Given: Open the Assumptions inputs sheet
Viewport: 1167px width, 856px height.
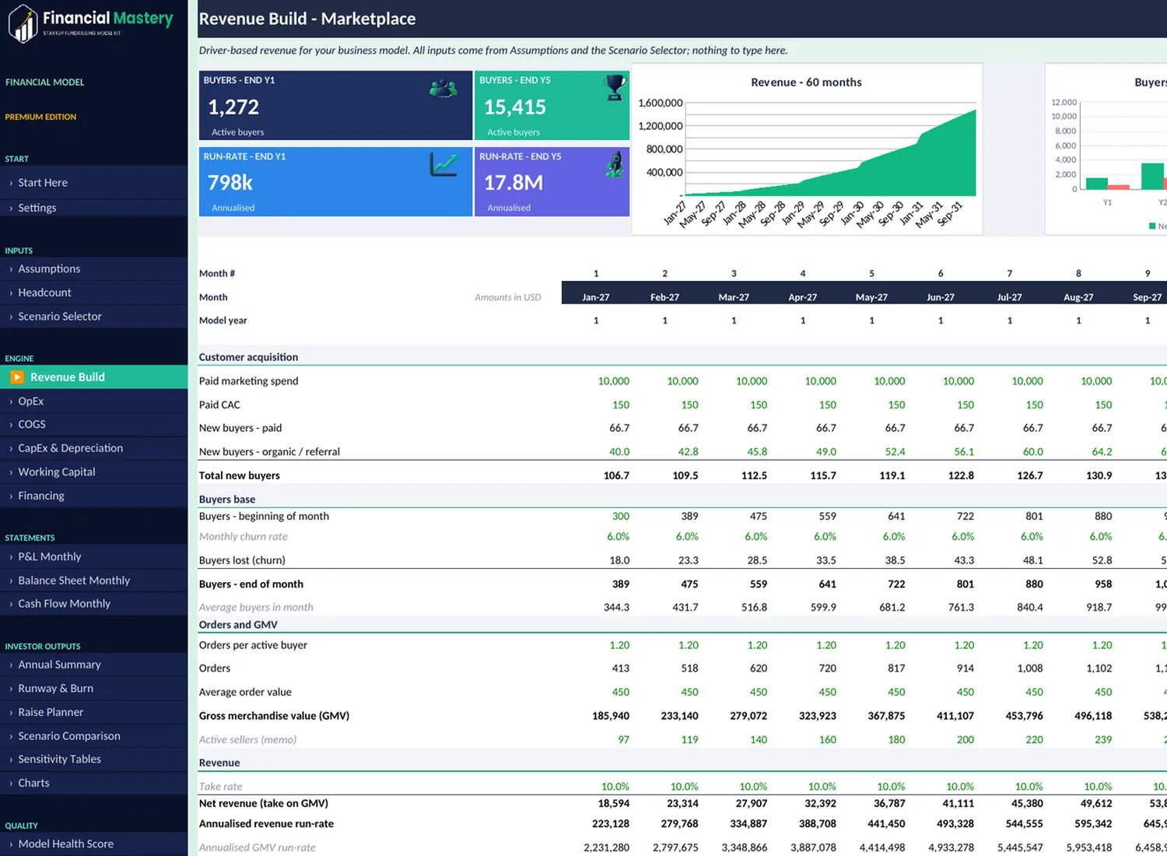Looking at the screenshot, I should click(94, 268).
